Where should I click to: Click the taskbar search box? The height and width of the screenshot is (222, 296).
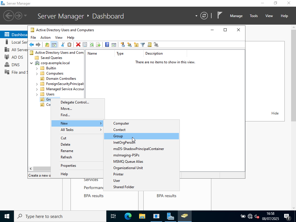[x=60, y=216]
